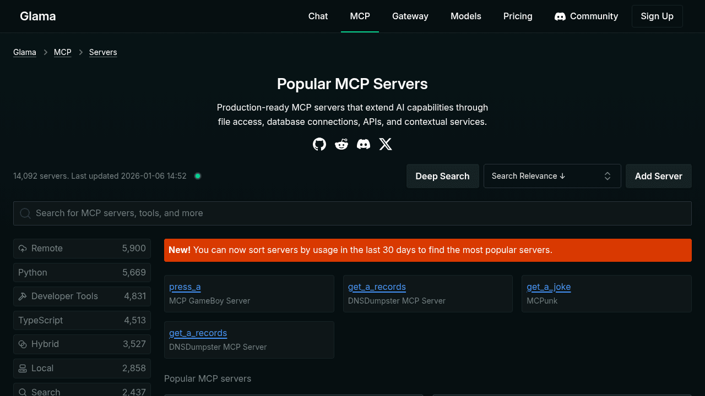
Task: Expand sorting options via the chevron control
Action: (608, 175)
